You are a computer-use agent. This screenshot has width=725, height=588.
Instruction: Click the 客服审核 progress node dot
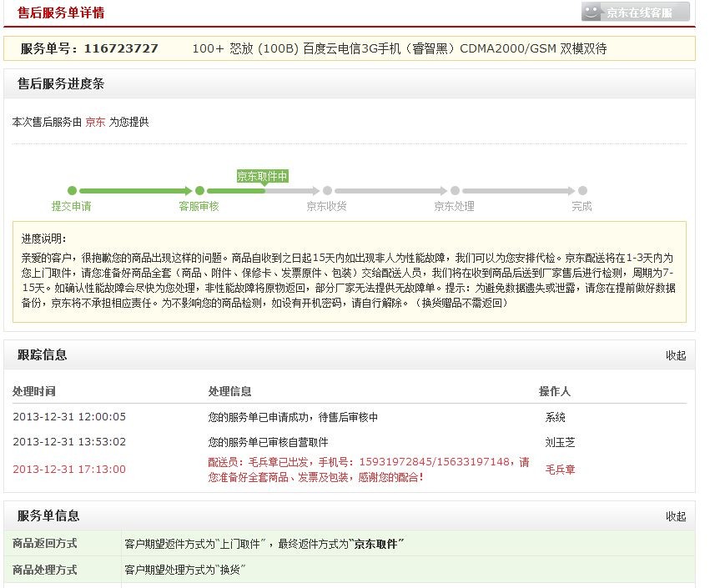(198, 190)
